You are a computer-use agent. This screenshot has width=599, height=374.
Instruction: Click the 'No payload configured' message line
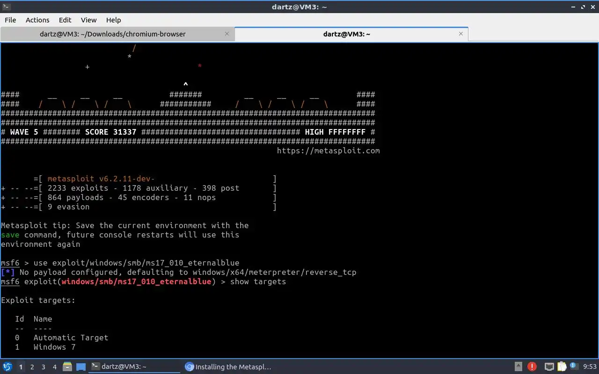click(x=178, y=272)
